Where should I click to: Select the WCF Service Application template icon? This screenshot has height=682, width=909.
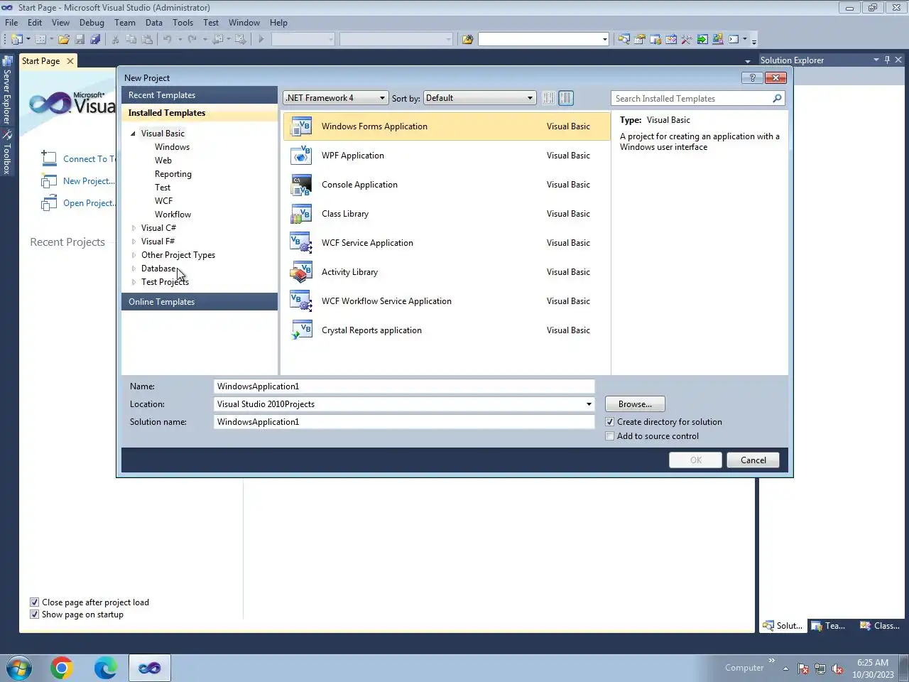[301, 243]
